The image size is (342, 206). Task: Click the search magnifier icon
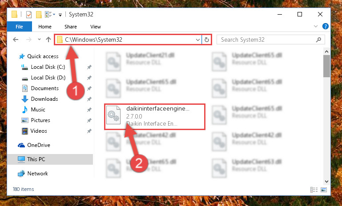pos(318,40)
